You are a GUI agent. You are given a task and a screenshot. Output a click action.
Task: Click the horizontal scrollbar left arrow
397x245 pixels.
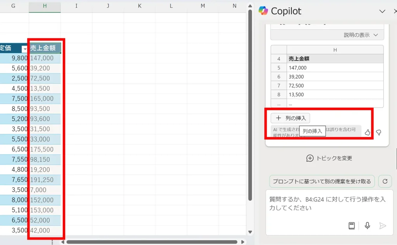pyautogui.click(x=63, y=242)
